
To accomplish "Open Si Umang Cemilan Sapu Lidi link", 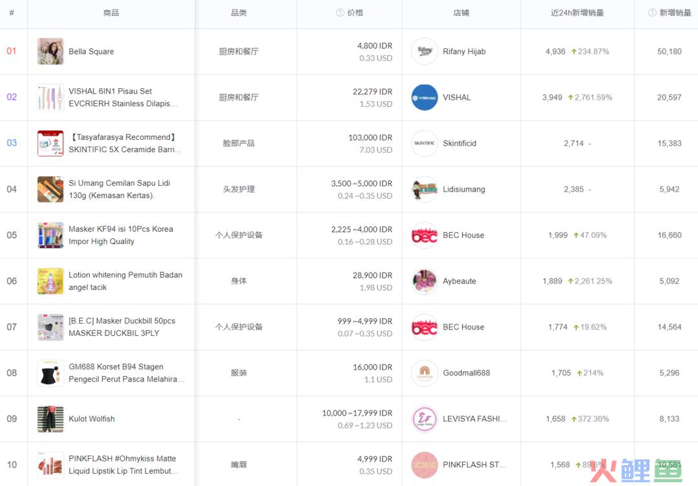I will pos(120,189).
